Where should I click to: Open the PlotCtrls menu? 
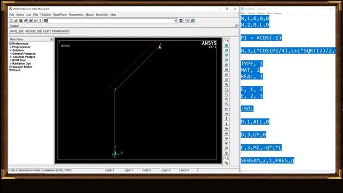pos(46,14)
